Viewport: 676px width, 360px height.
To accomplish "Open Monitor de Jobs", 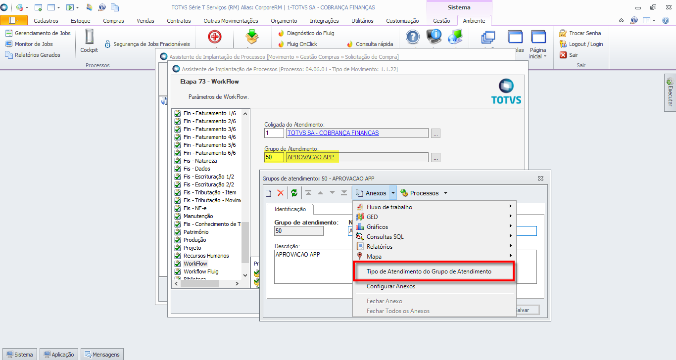I will 29,44.
